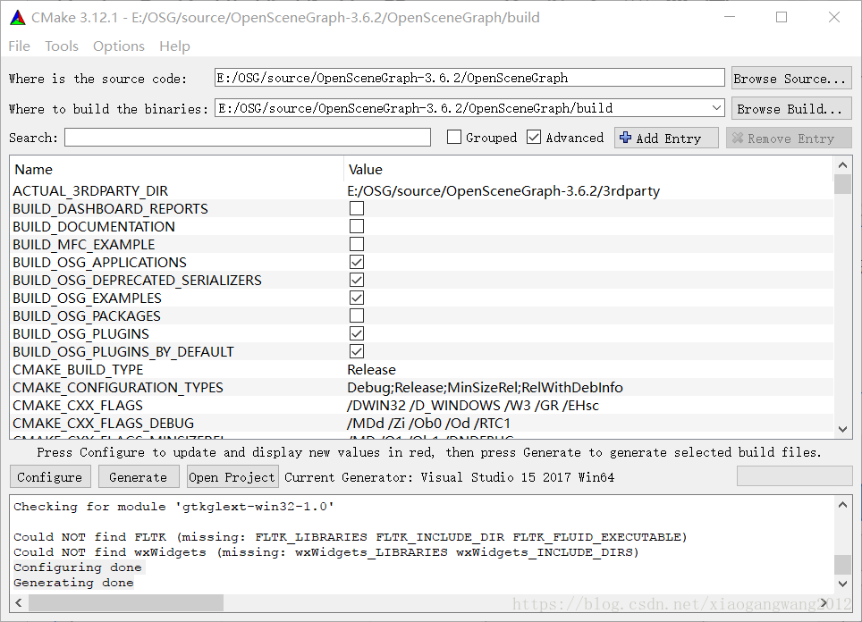Expand the build binaries path dropdown
This screenshot has width=862, height=622.
716,108
